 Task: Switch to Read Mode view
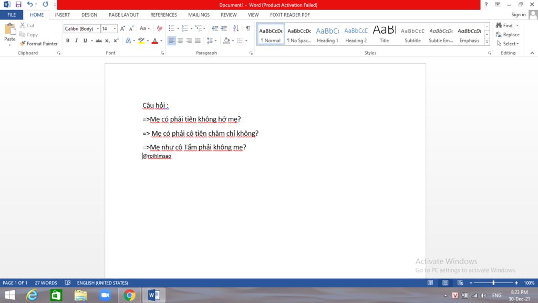point(430,282)
